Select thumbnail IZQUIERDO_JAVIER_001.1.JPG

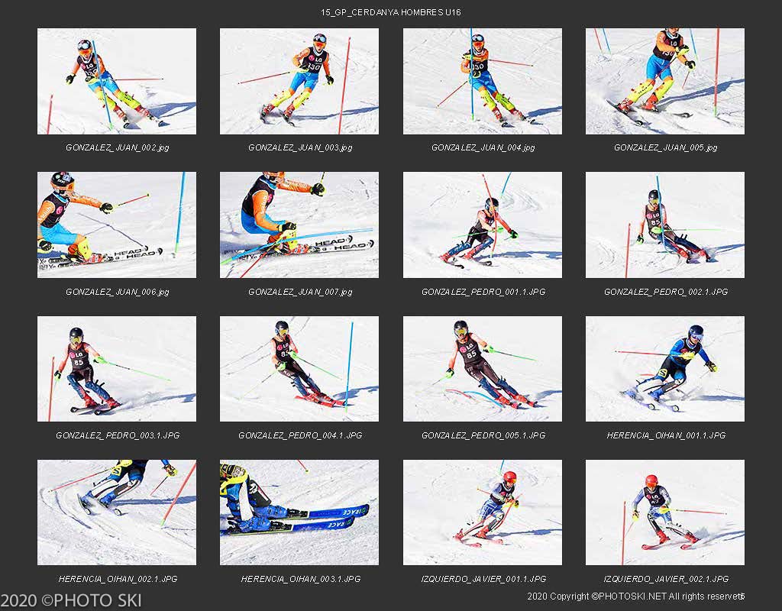483,512
